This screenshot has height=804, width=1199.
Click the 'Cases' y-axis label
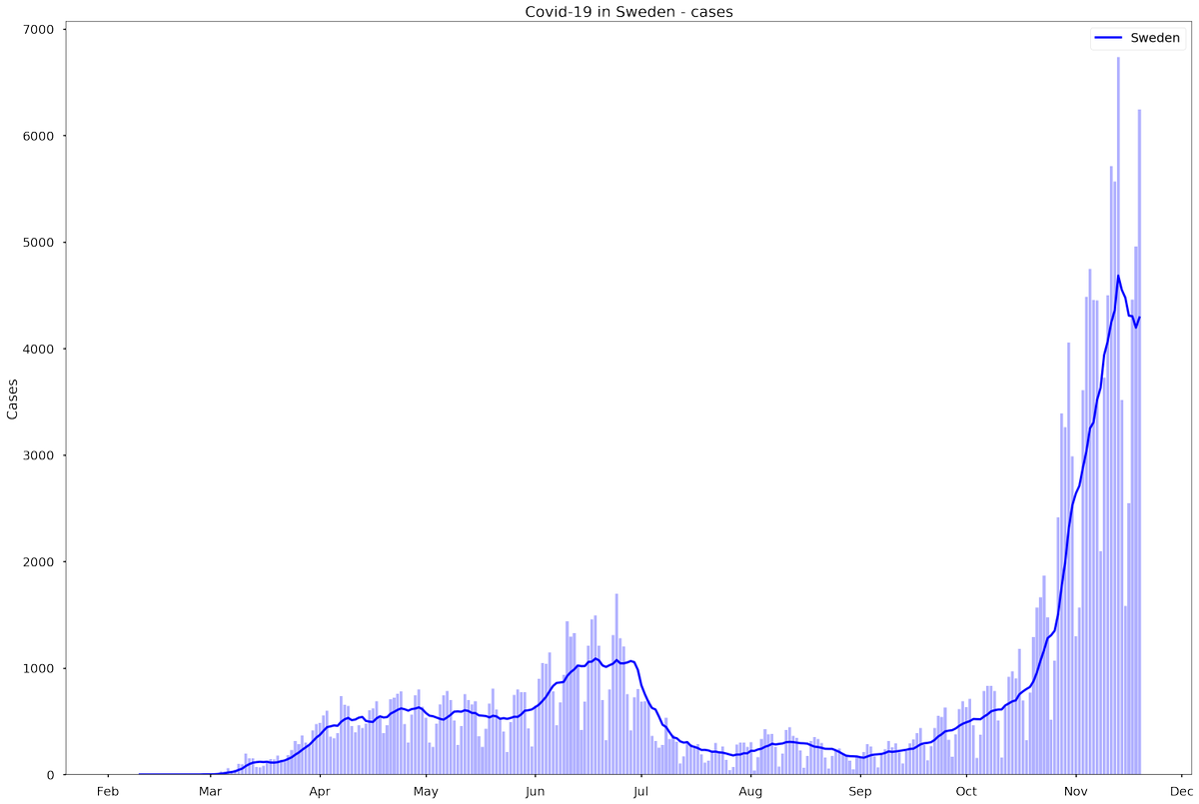pyautogui.click(x=12, y=399)
